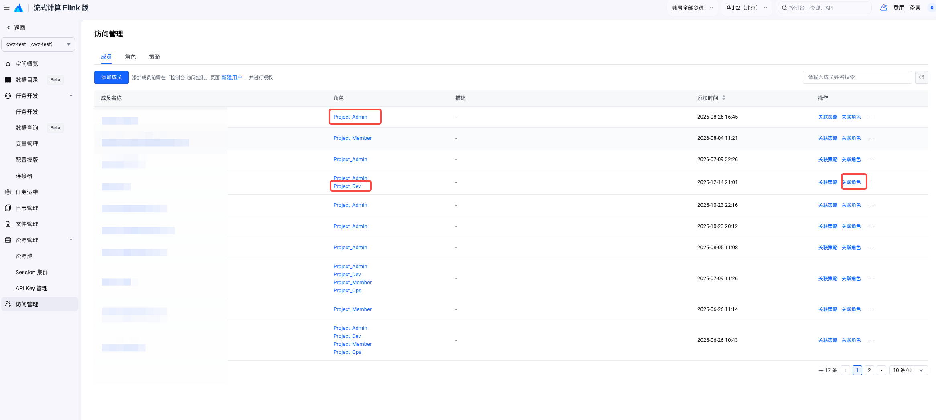Viewport: 936px width, 420px height.
Task: Open more actions for the 2025-07-09 11:26 row
Action: click(x=871, y=279)
